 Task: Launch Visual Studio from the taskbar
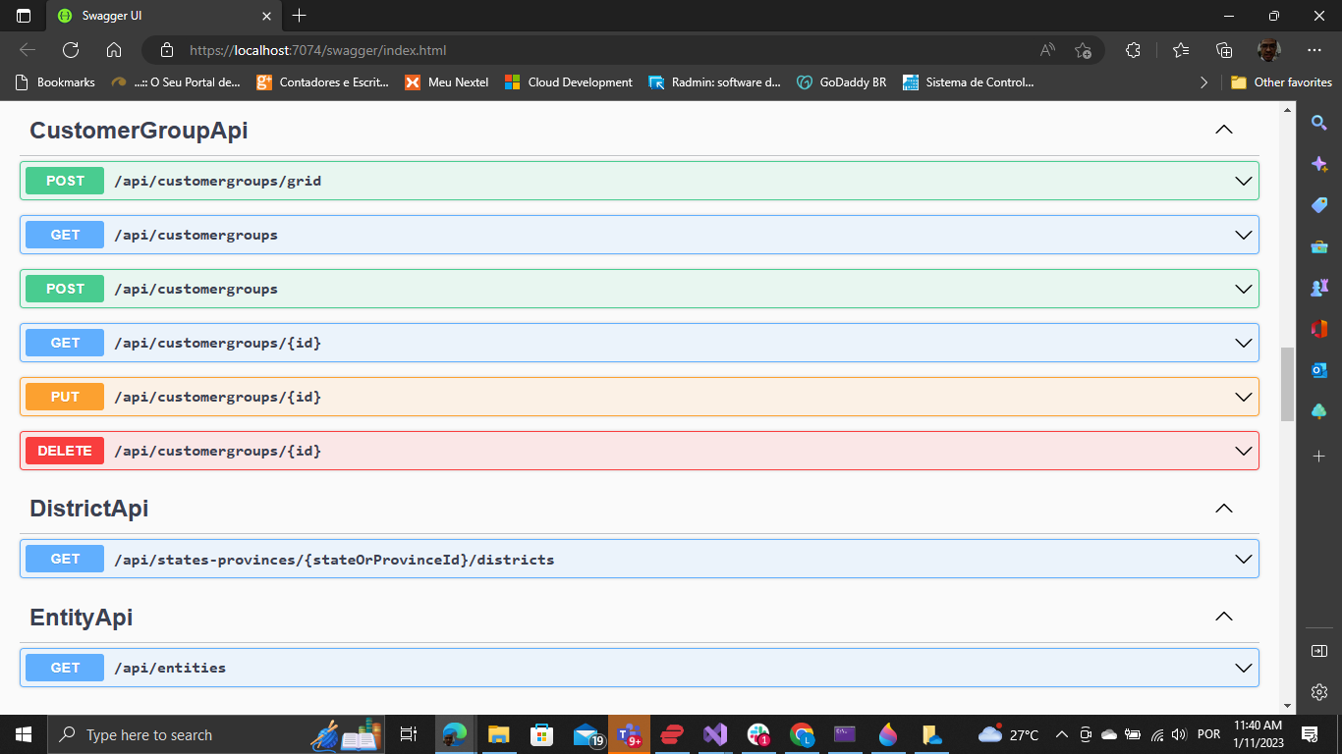click(x=714, y=734)
